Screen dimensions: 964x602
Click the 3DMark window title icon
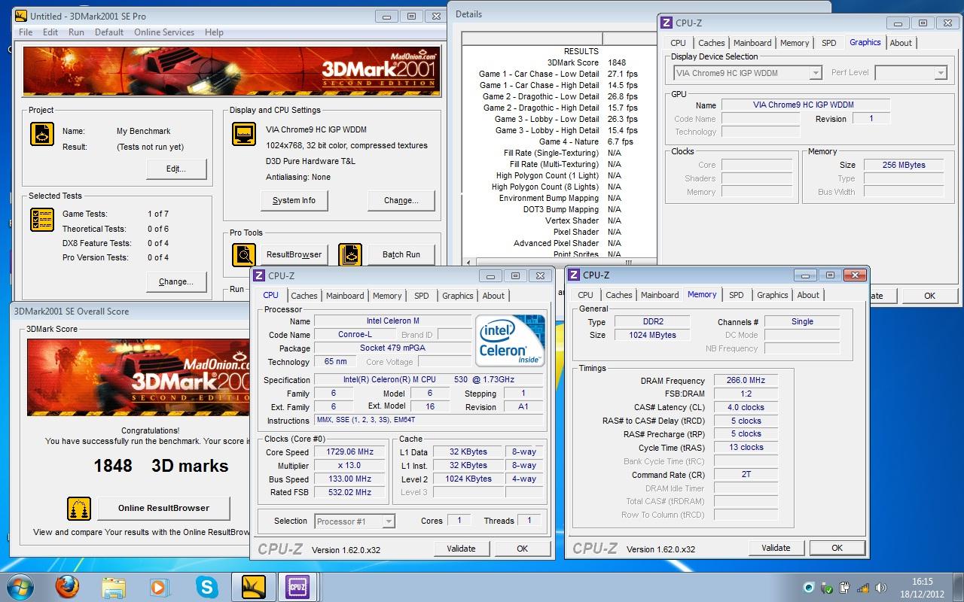coord(21,16)
